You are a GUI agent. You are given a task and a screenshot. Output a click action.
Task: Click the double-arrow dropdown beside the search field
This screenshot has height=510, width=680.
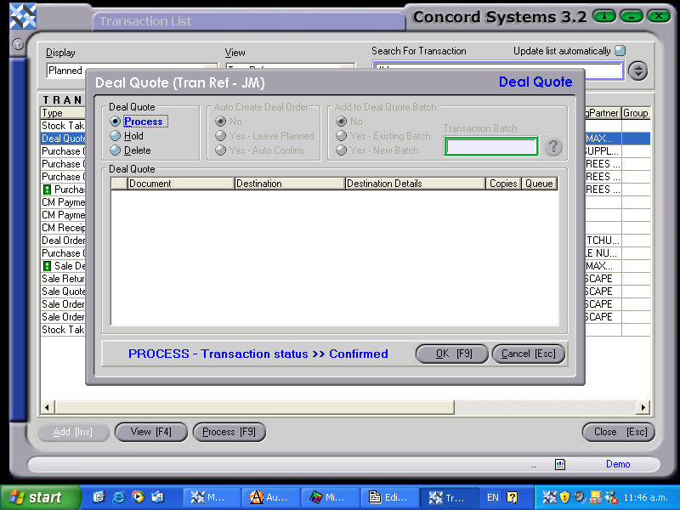pos(637,71)
